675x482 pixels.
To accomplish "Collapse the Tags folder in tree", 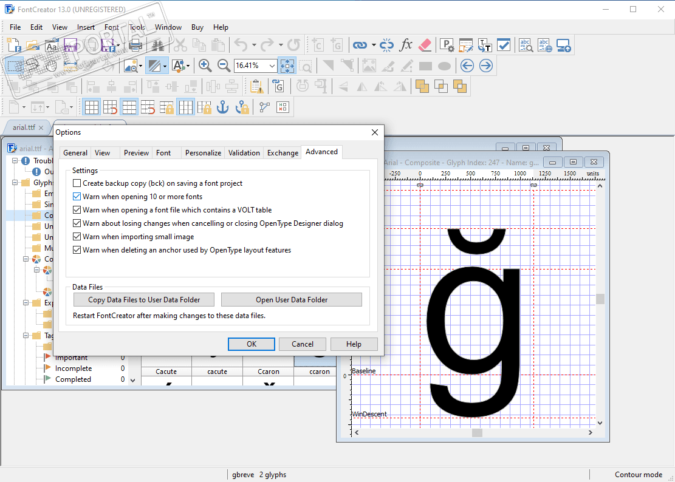I will tap(26, 336).
